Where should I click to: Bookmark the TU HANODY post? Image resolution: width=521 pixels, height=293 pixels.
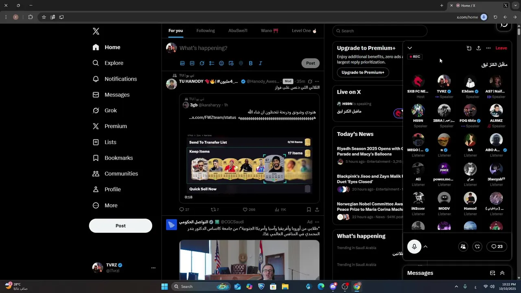coord(309,210)
